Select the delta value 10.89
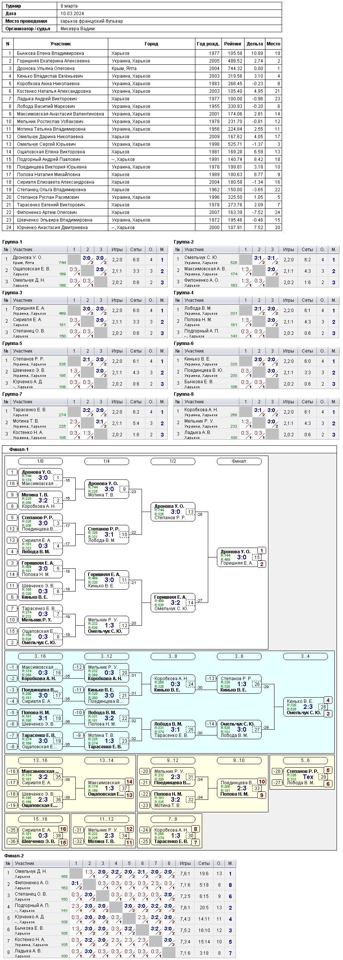Screen dimensions: 343x960 [x=257, y=53]
